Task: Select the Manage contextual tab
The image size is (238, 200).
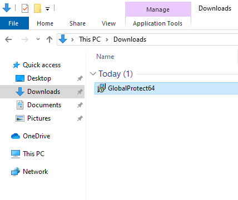Action: [x=158, y=9]
